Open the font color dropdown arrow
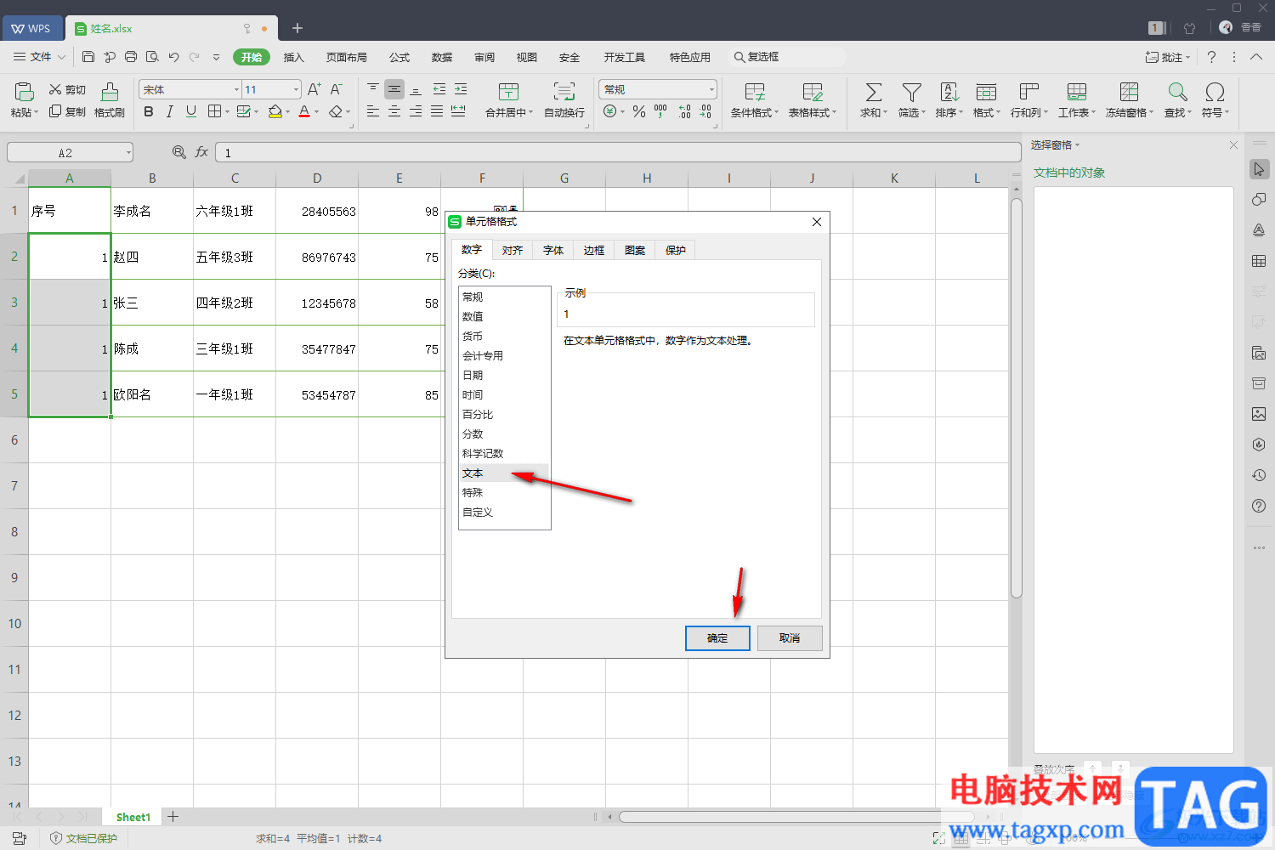This screenshot has width=1275, height=850. click(x=317, y=111)
